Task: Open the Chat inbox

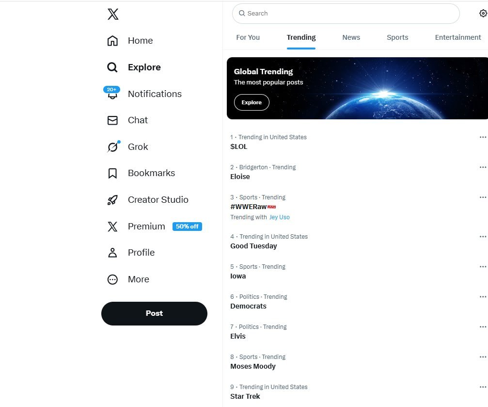Action: (x=138, y=120)
